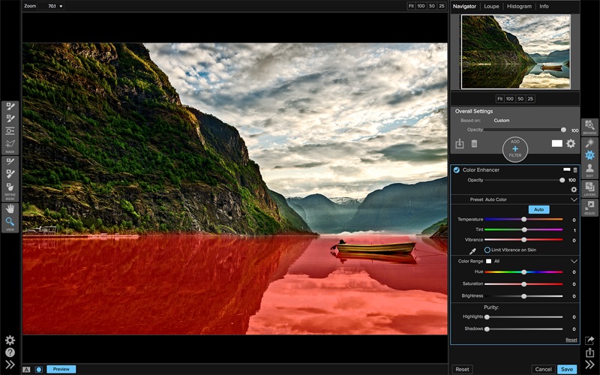The image size is (600, 375).
Task: Switch to the Navigator tab
Action: pyautogui.click(x=464, y=7)
